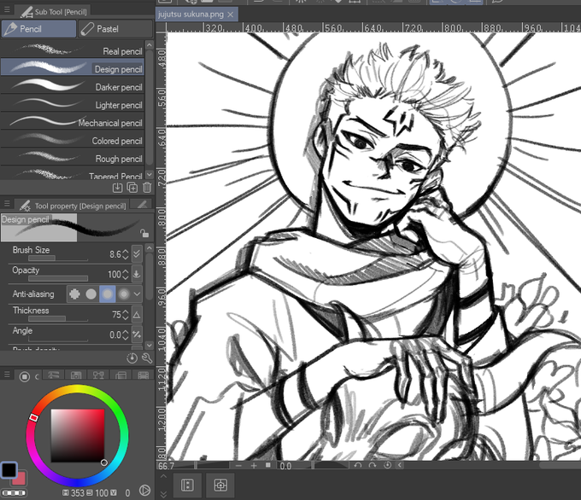Open Opacity dynamics settings button
This screenshot has height=500, width=581.
(137, 274)
